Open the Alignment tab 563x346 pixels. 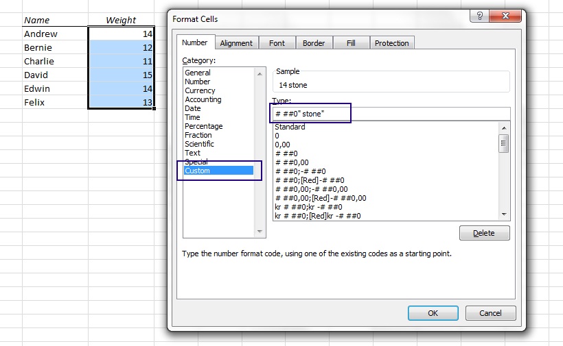(236, 43)
